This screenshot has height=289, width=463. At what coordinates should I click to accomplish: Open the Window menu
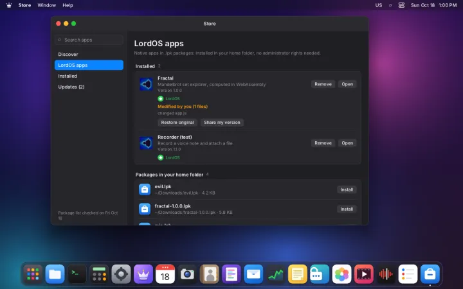47,5
